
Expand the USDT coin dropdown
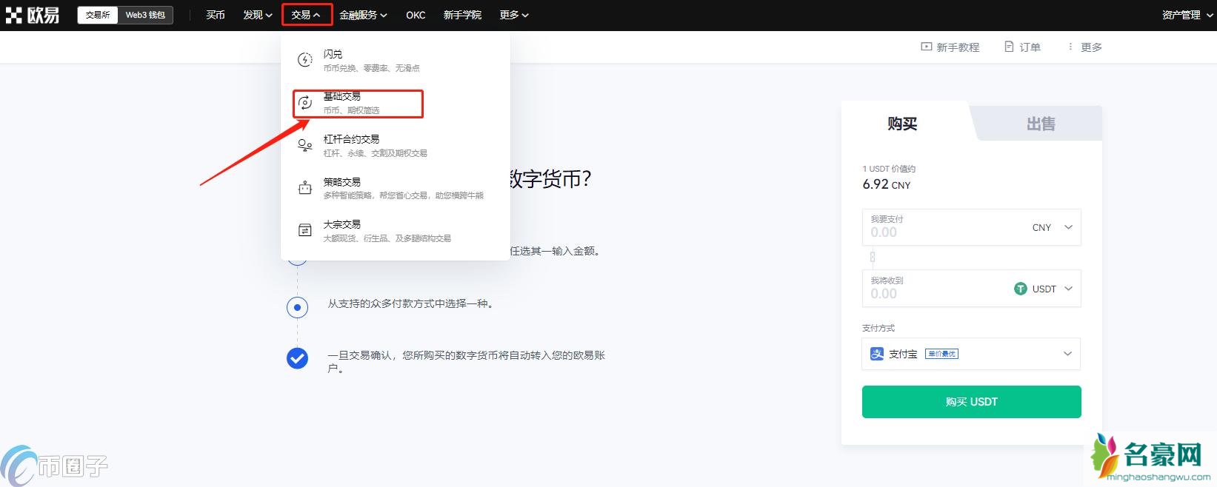(1044, 289)
